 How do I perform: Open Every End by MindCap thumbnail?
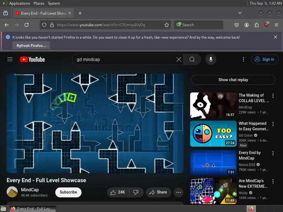pyautogui.click(x=213, y=163)
